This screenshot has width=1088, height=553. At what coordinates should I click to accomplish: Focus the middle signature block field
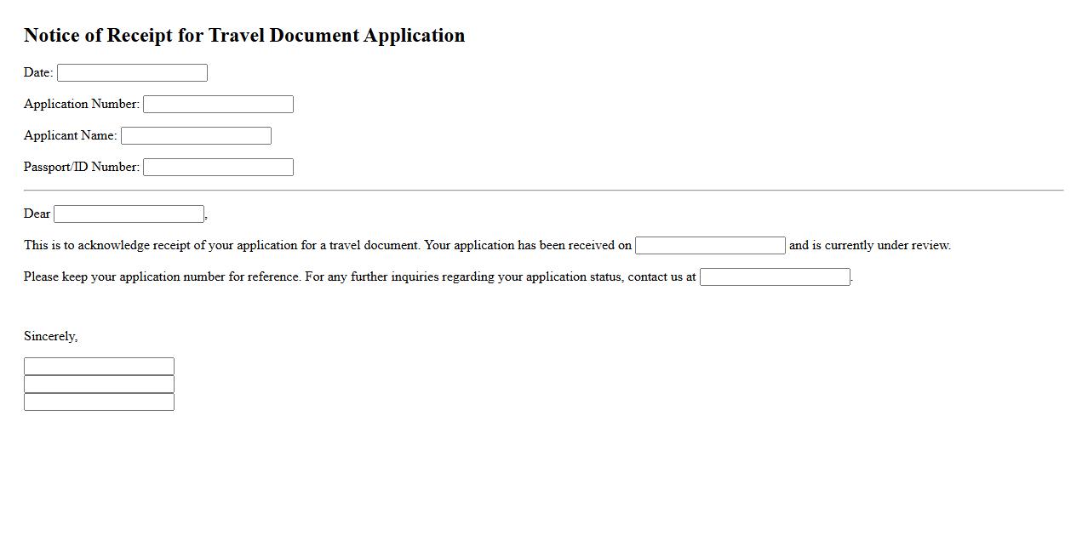[99, 385]
